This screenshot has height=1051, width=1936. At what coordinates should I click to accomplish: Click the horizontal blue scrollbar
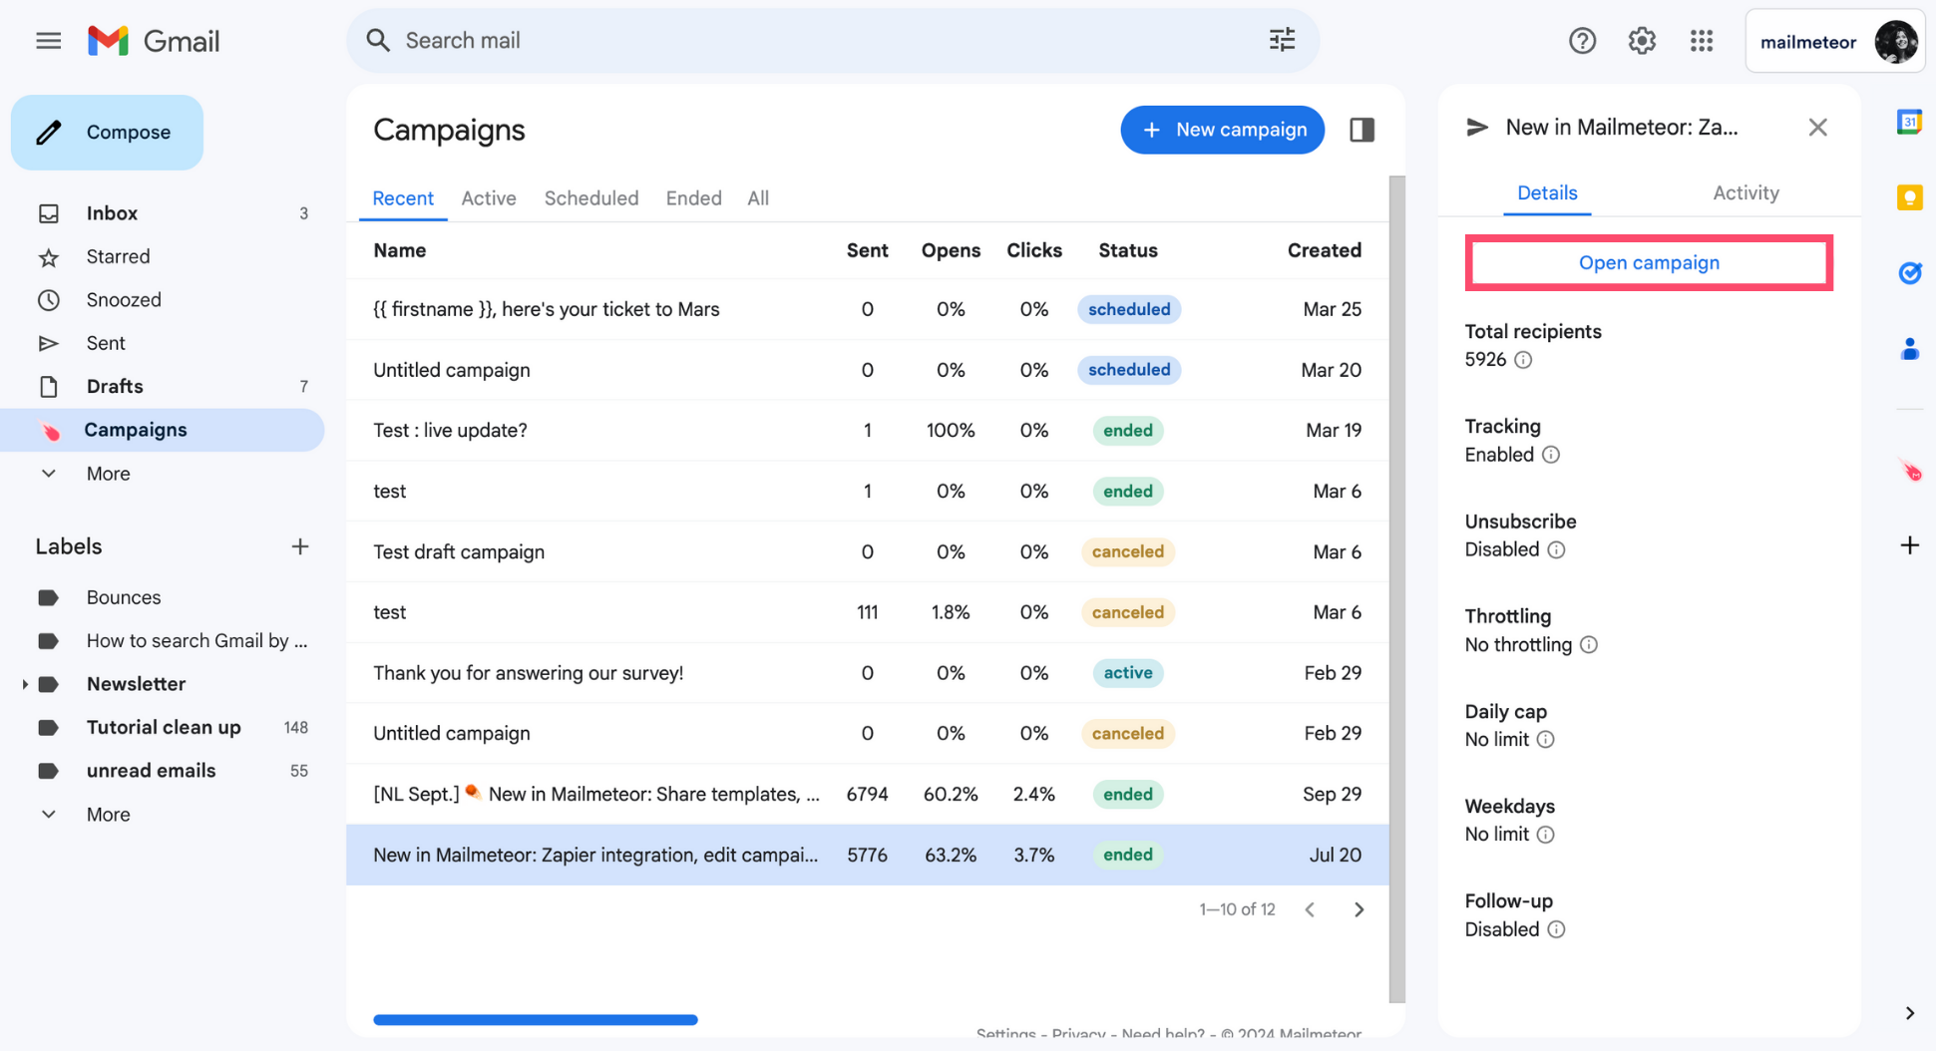click(x=536, y=1019)
